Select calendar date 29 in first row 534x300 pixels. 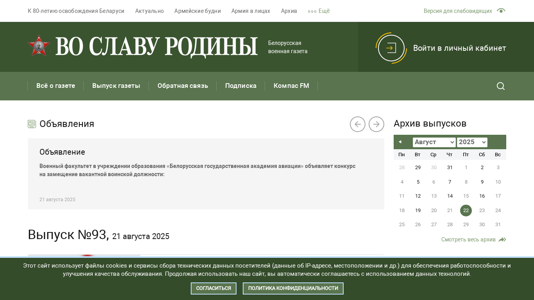(418, 168)
